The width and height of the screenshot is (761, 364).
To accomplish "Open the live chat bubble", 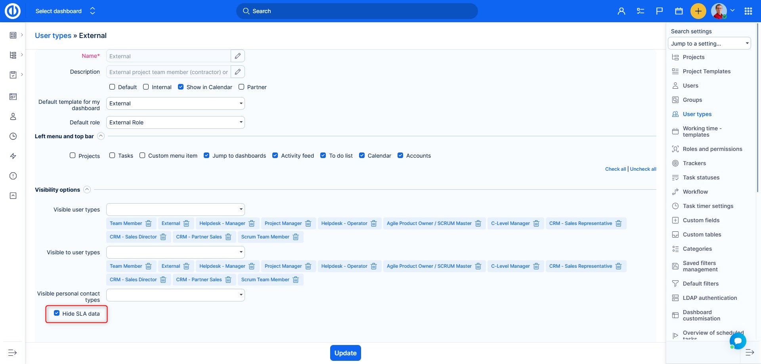I will tap(738, 341).
